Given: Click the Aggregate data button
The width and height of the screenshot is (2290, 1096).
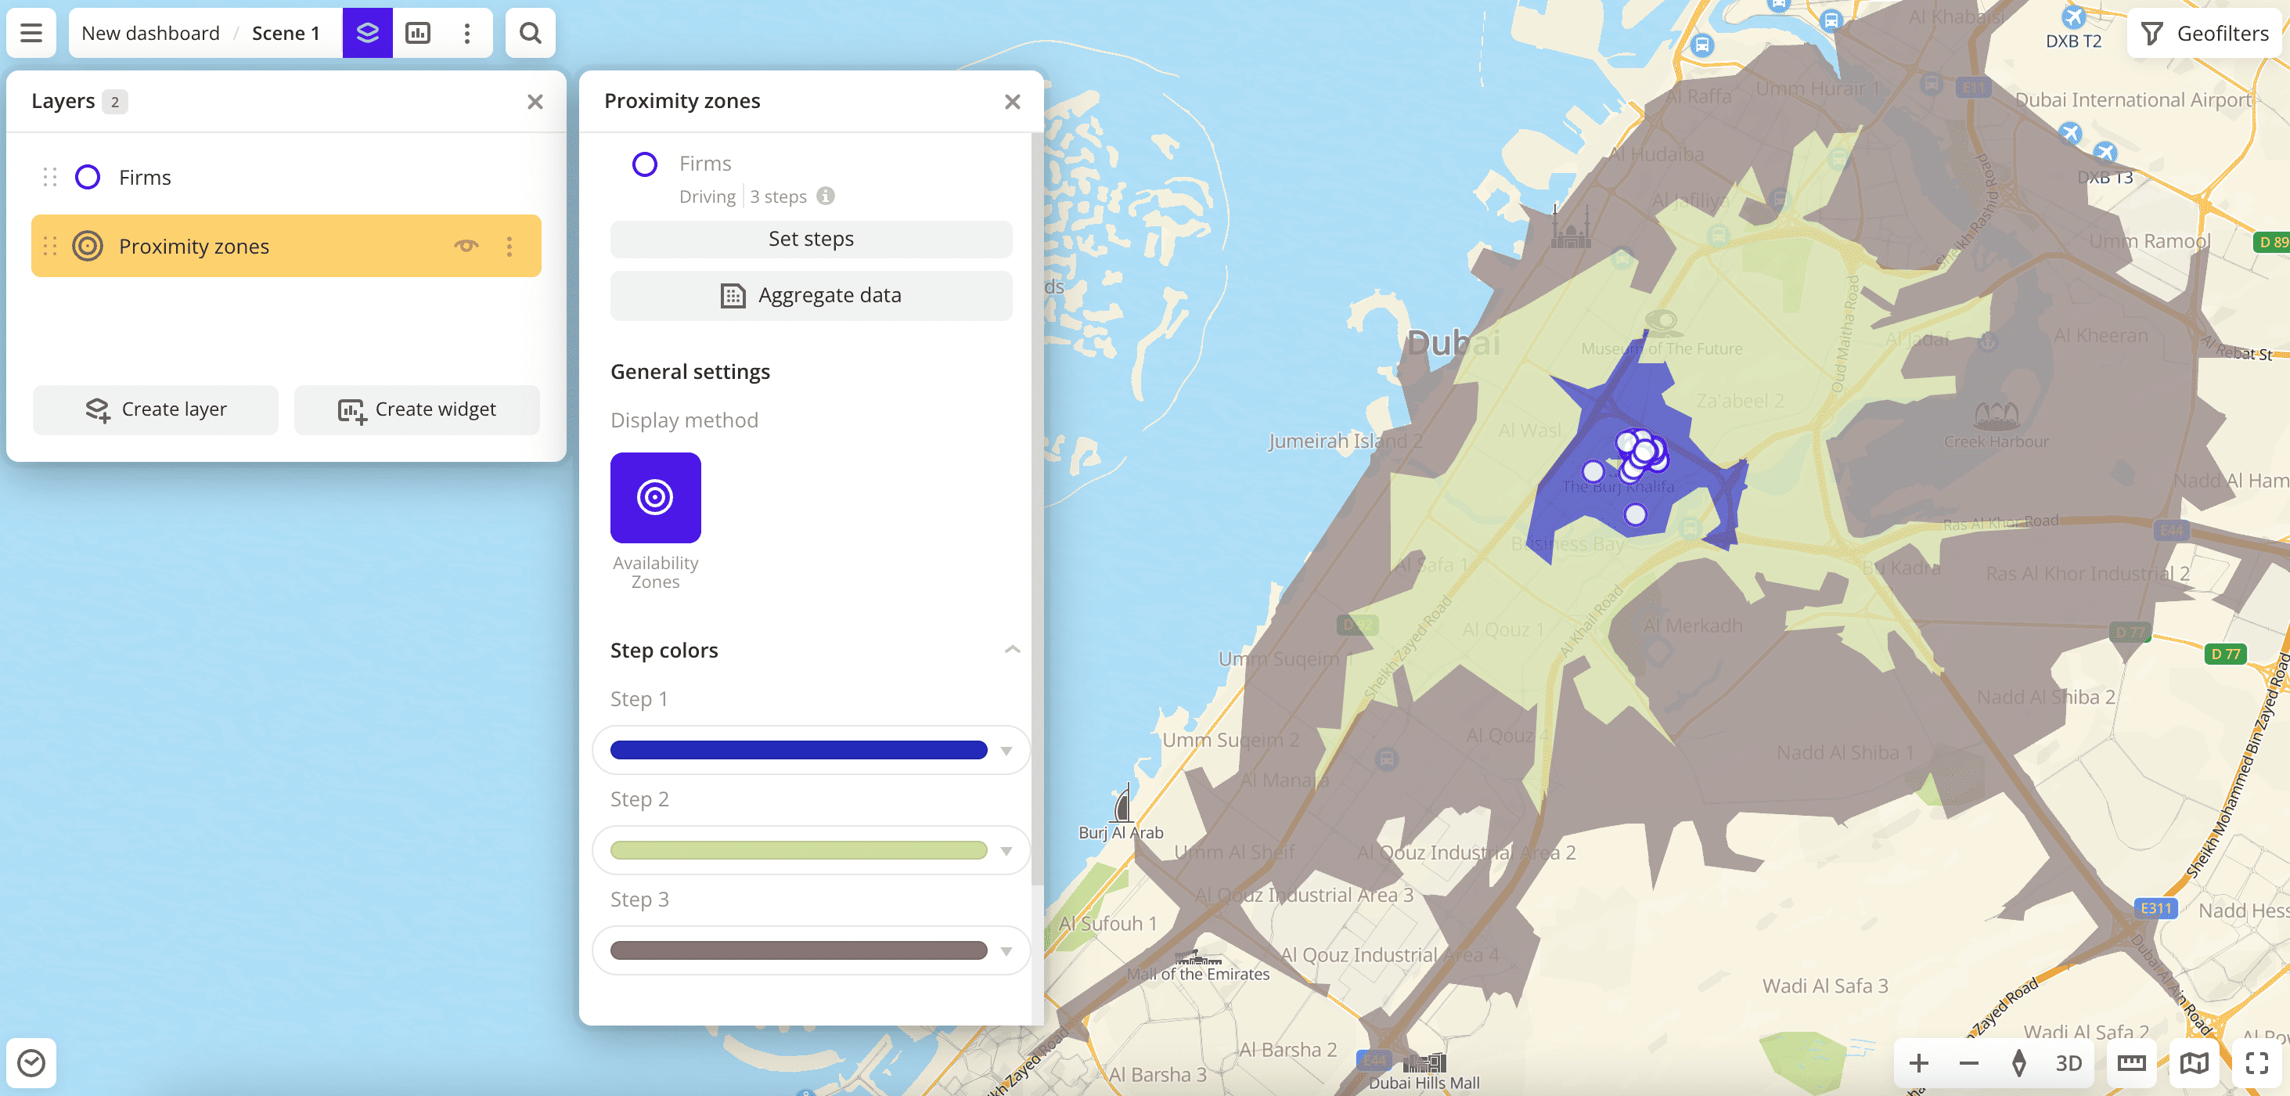Looking at the screenshot, I should (x=811, y=295).
